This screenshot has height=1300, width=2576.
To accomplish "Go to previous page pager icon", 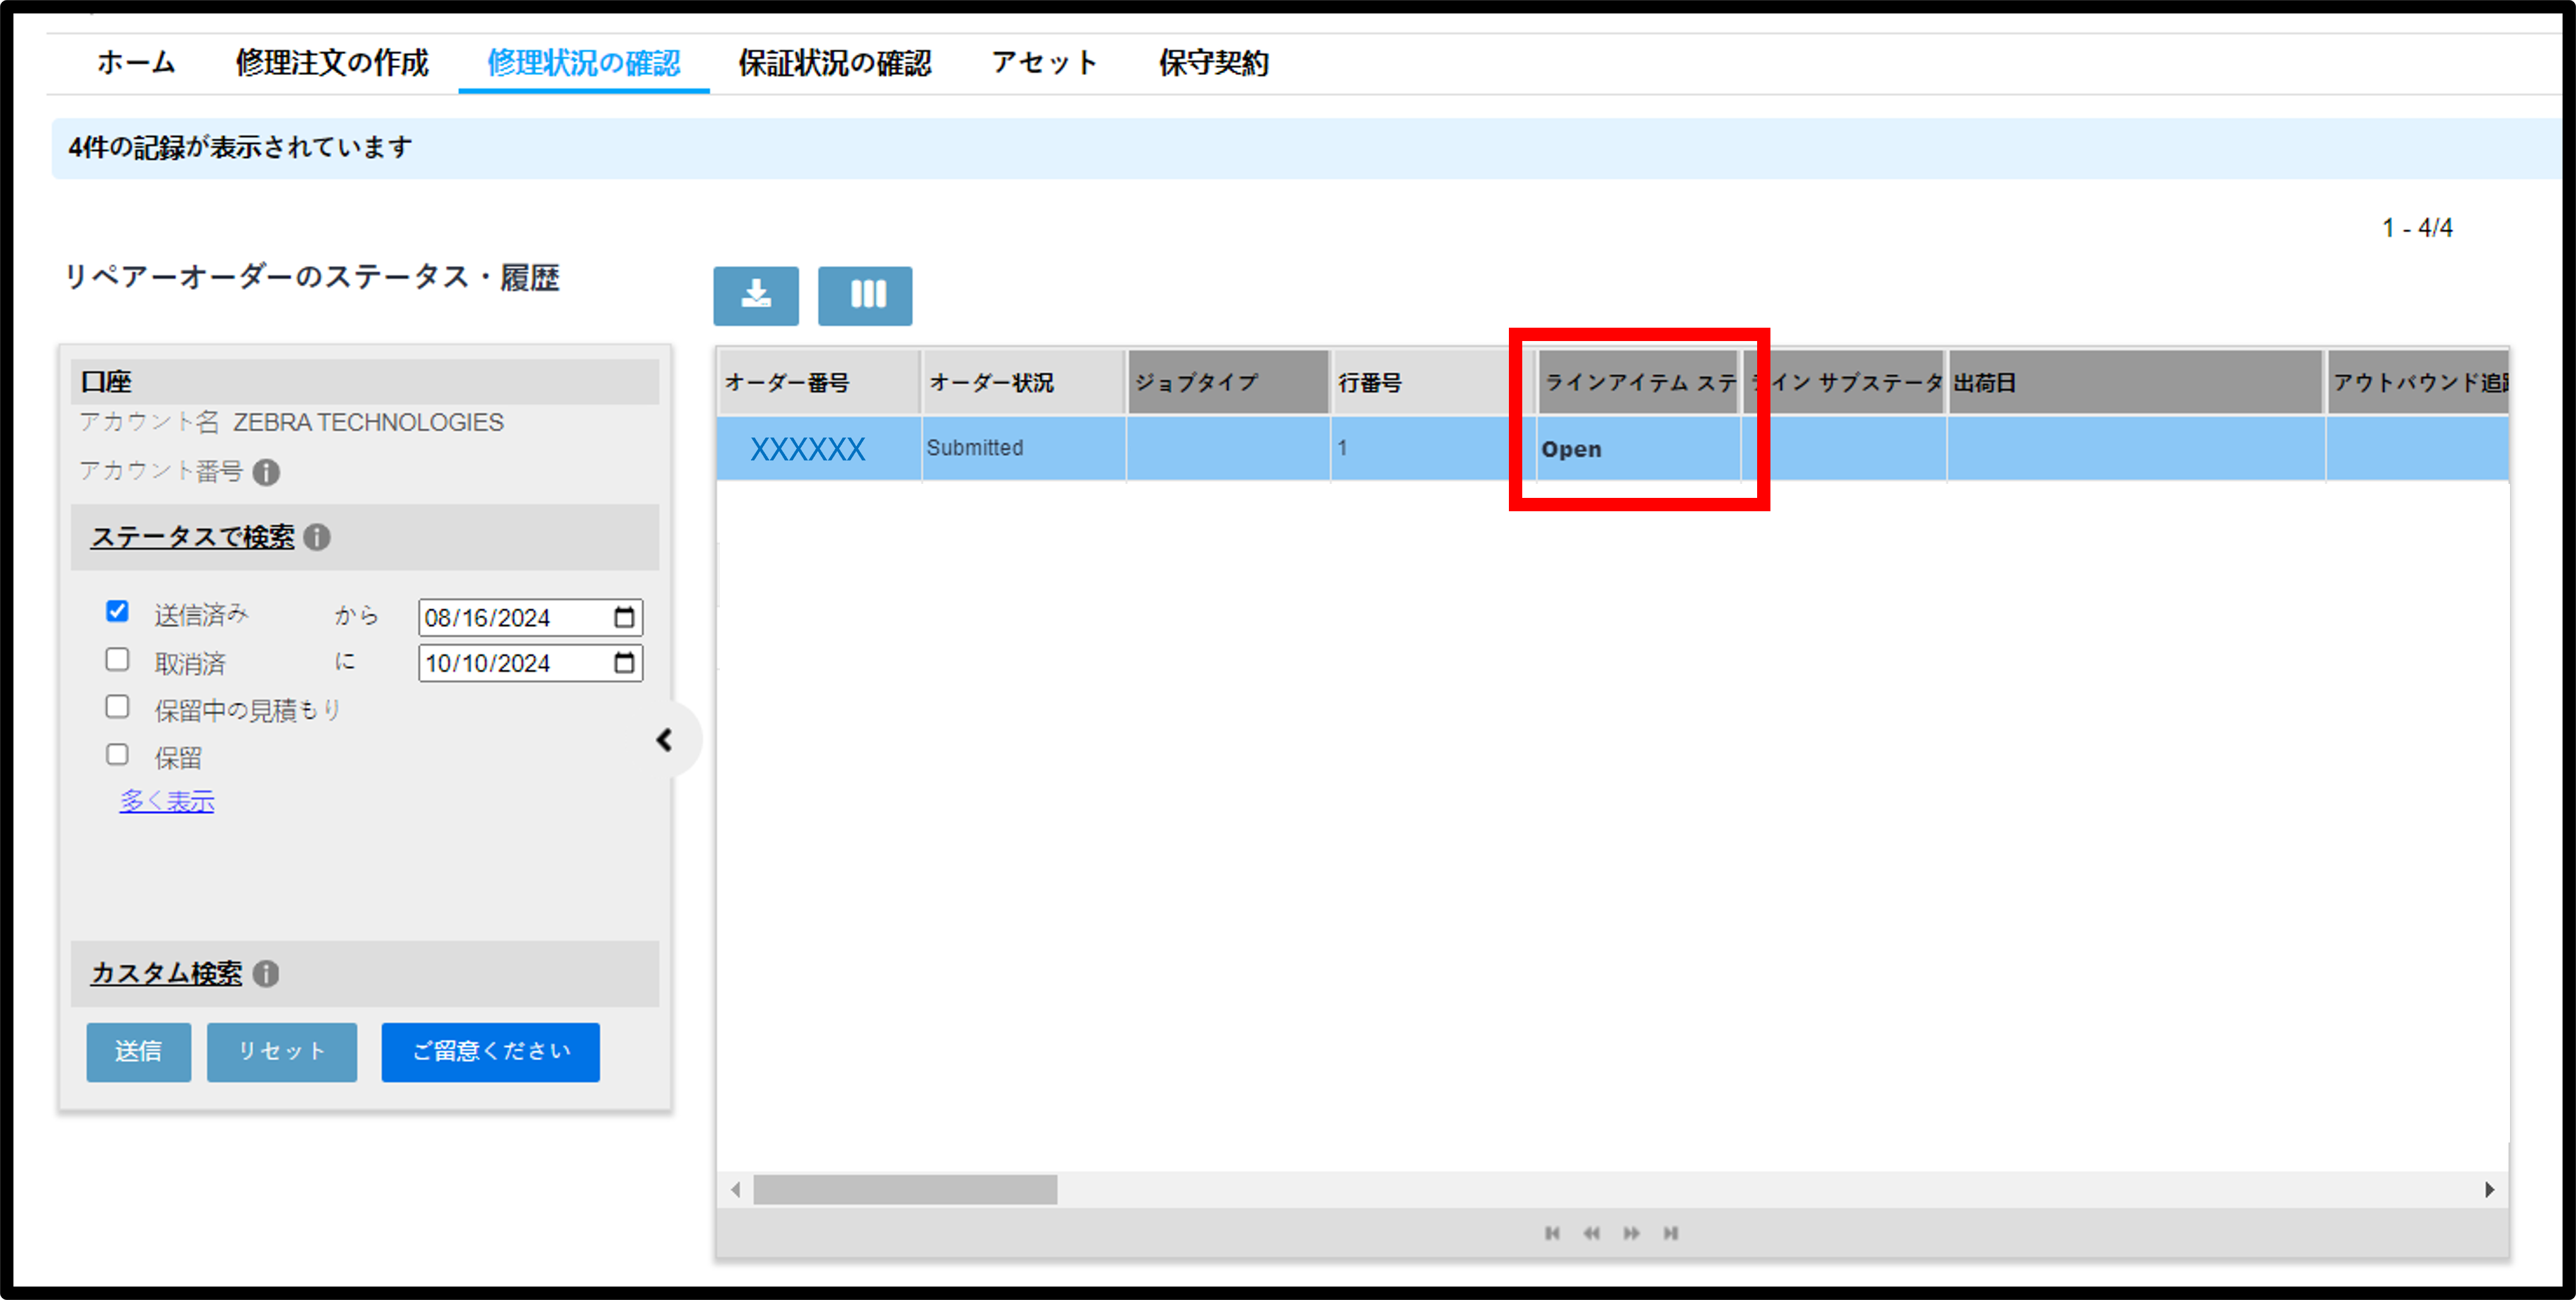I will point(1591,1233).
